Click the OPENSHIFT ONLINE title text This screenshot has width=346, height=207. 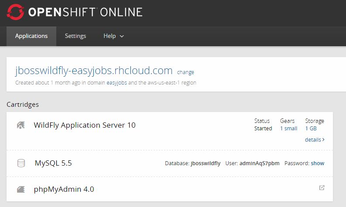86,12
